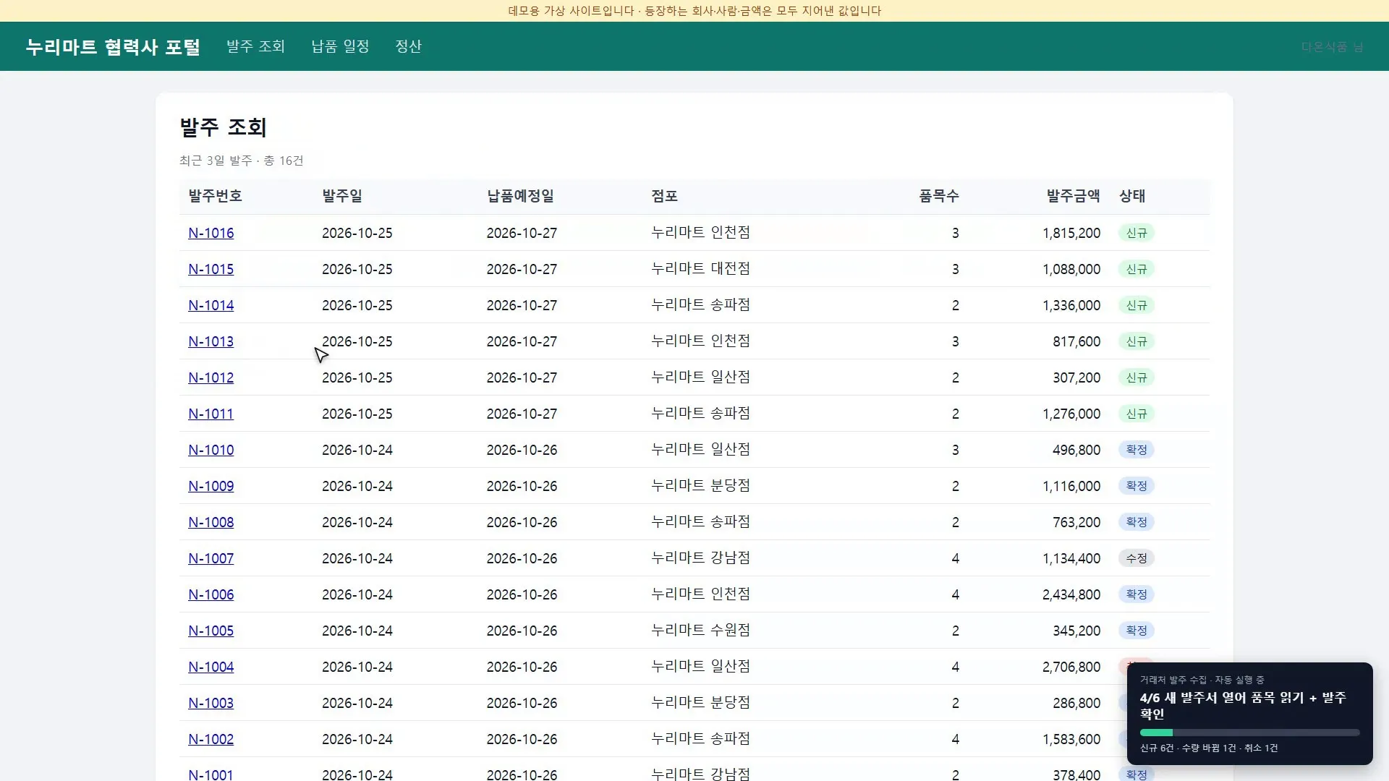The image size is (1389, 781).
Task: Click the 발주금액 column header
Action: click(1073, 196)
